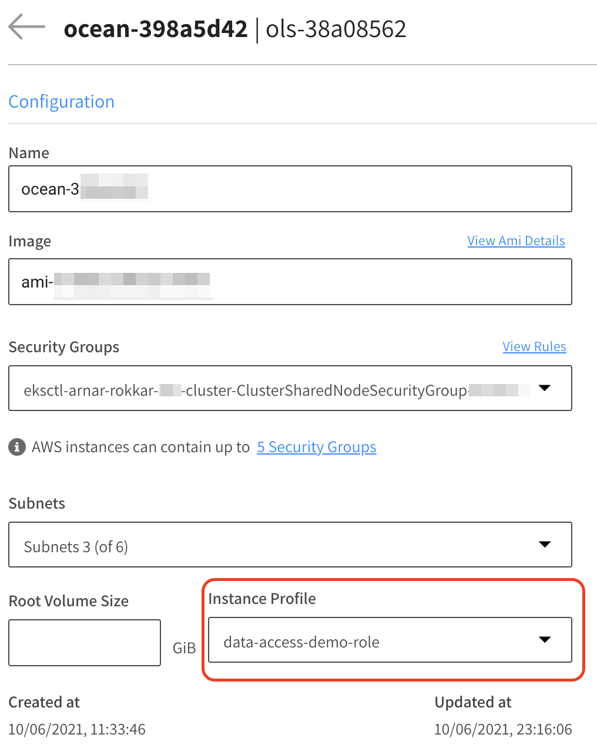
Task: Open the View Ami Details link
Action: [516, 241]
